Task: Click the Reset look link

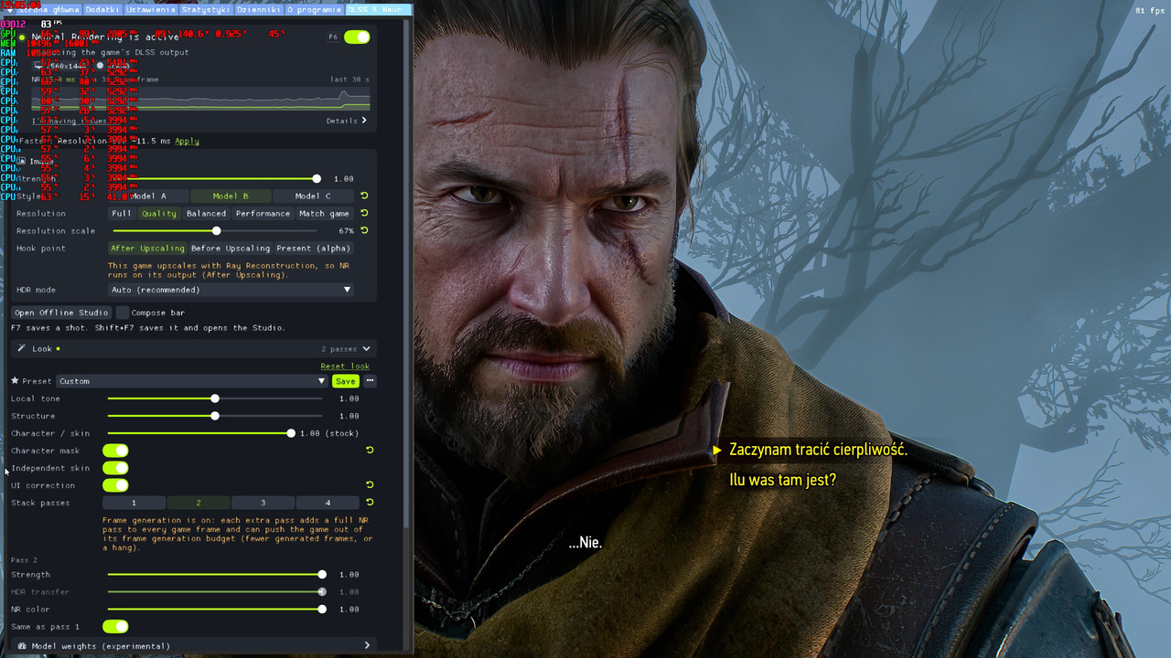Action: pos(345,366)
